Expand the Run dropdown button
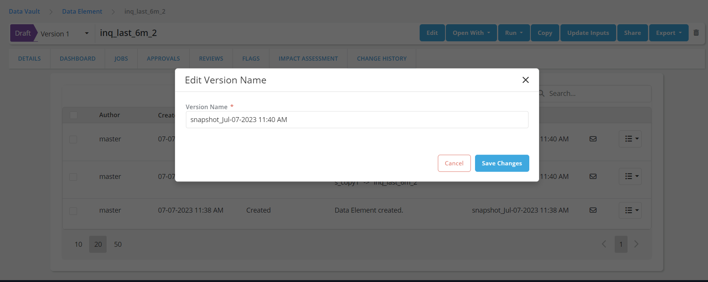 coord(514,33)
